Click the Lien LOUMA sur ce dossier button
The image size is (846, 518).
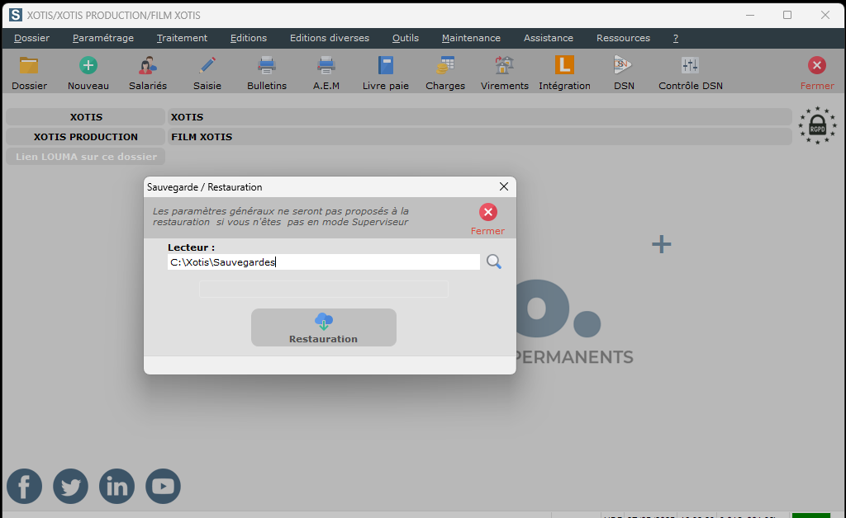pos(86,157)
